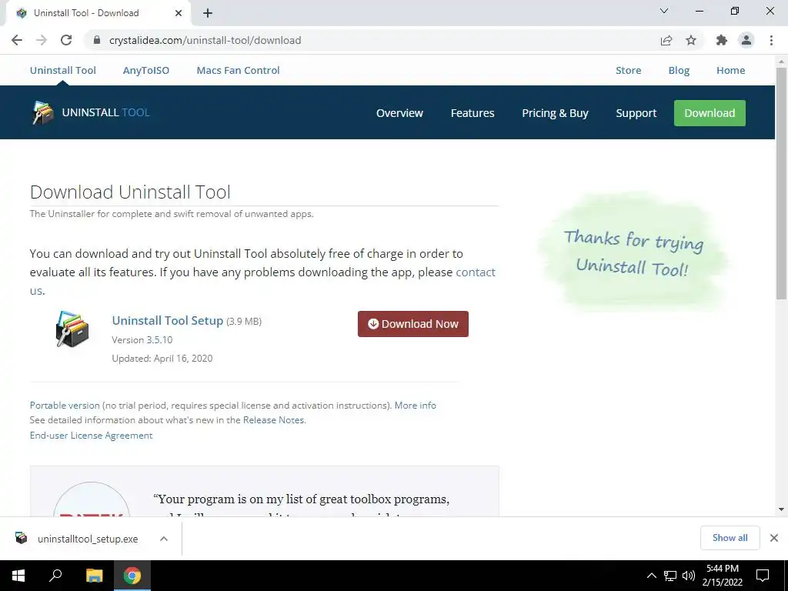Open the Features menu item
Viewport: 788px width, 591px height.
click(x=472, y=113)
